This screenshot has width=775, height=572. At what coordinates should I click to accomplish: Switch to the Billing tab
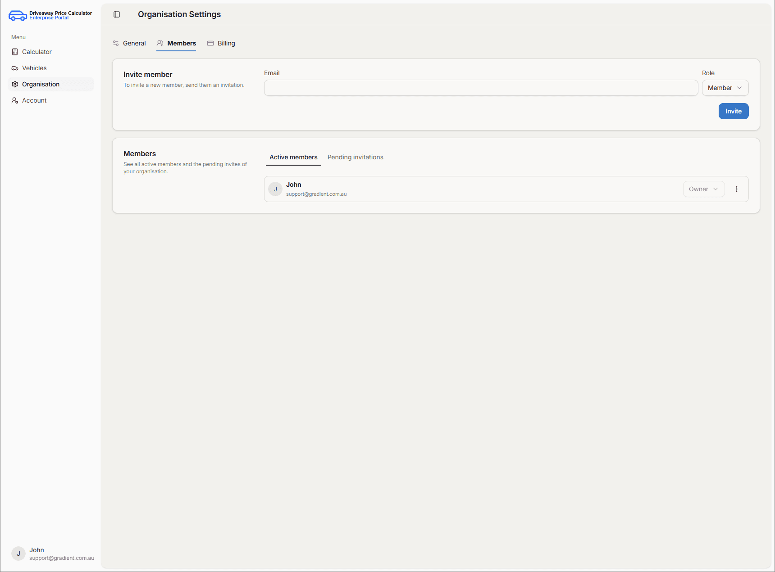pos(221,43)
